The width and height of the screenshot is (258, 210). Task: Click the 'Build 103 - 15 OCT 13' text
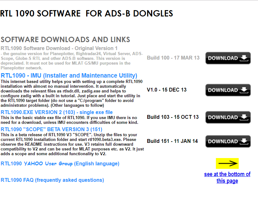(173, 117)
